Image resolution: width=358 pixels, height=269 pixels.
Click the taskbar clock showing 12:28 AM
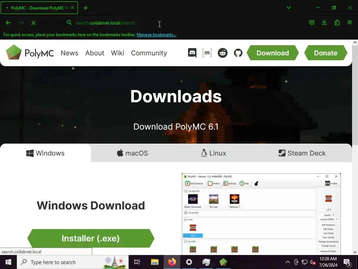328,262
